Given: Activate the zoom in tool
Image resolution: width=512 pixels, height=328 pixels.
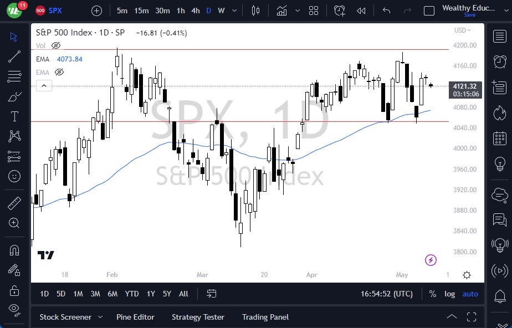Looking at the screenshot, I should [x=14, y=223].
